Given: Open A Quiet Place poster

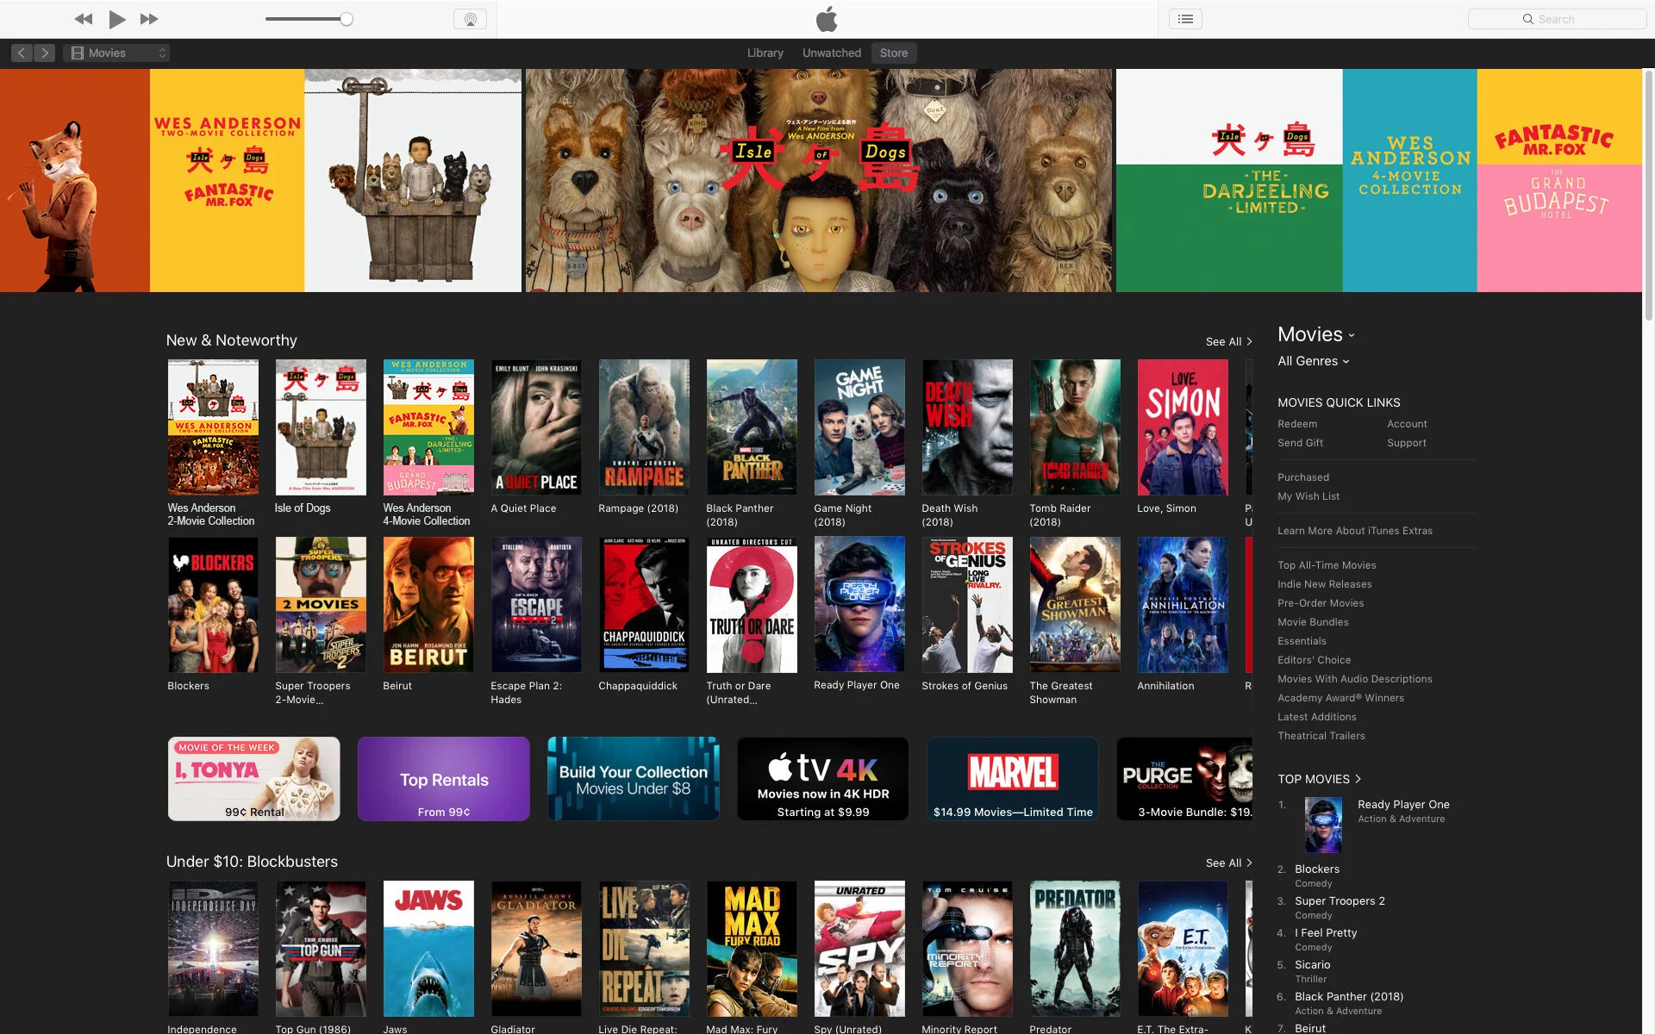Looking at the screenshot, I should (x=536, y=427).
